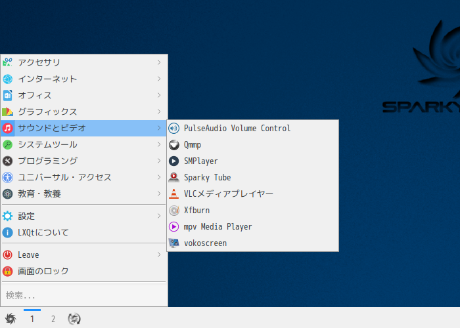Click the 設定 gear icon

tap(8, 216)
